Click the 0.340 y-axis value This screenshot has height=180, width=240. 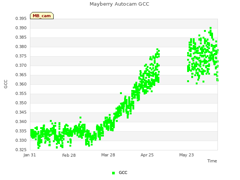click(21, 121)
